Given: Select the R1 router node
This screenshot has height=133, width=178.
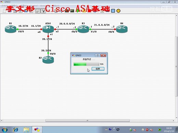Looking at the screenshot, I should pos(11,29).
